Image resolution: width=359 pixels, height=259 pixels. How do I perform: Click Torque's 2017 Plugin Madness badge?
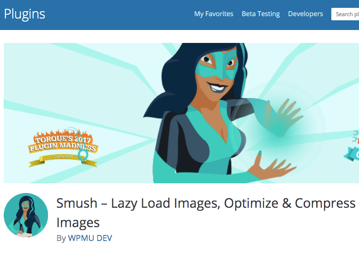coord(63,146)
